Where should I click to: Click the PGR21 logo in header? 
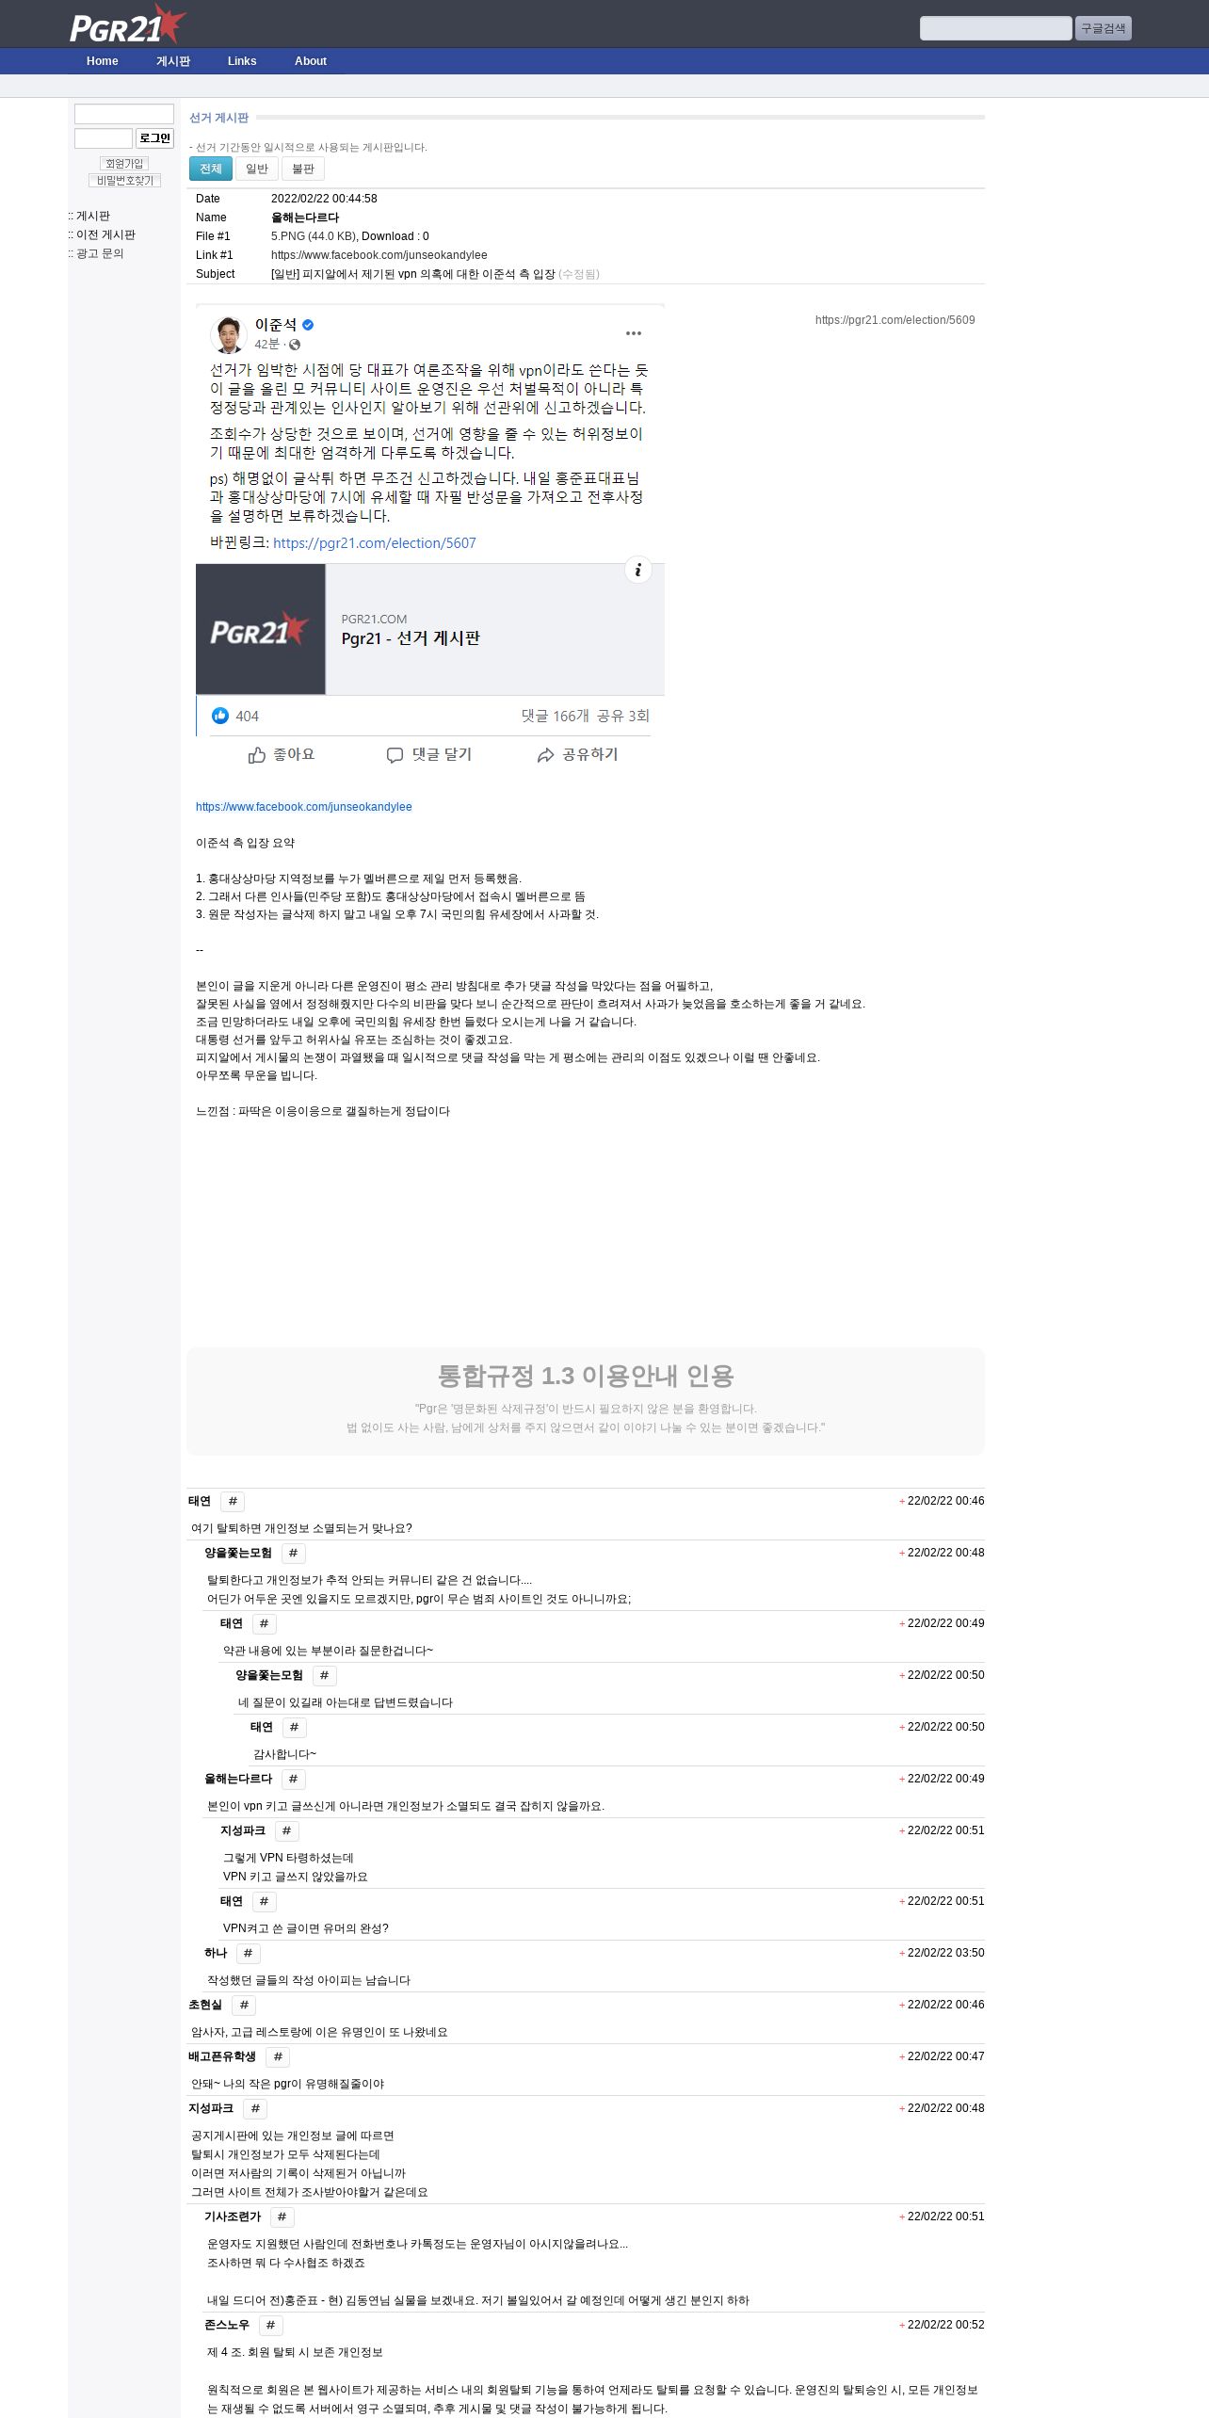(127, 24)
